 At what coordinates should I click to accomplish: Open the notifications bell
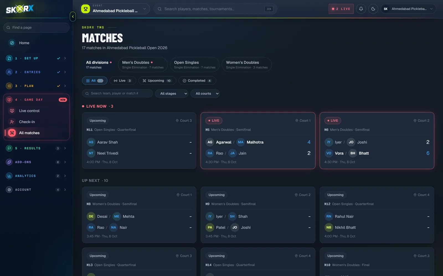(x=361, y=9)
